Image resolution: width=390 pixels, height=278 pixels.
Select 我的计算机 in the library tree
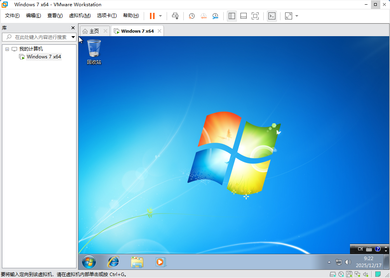point(31,49)
